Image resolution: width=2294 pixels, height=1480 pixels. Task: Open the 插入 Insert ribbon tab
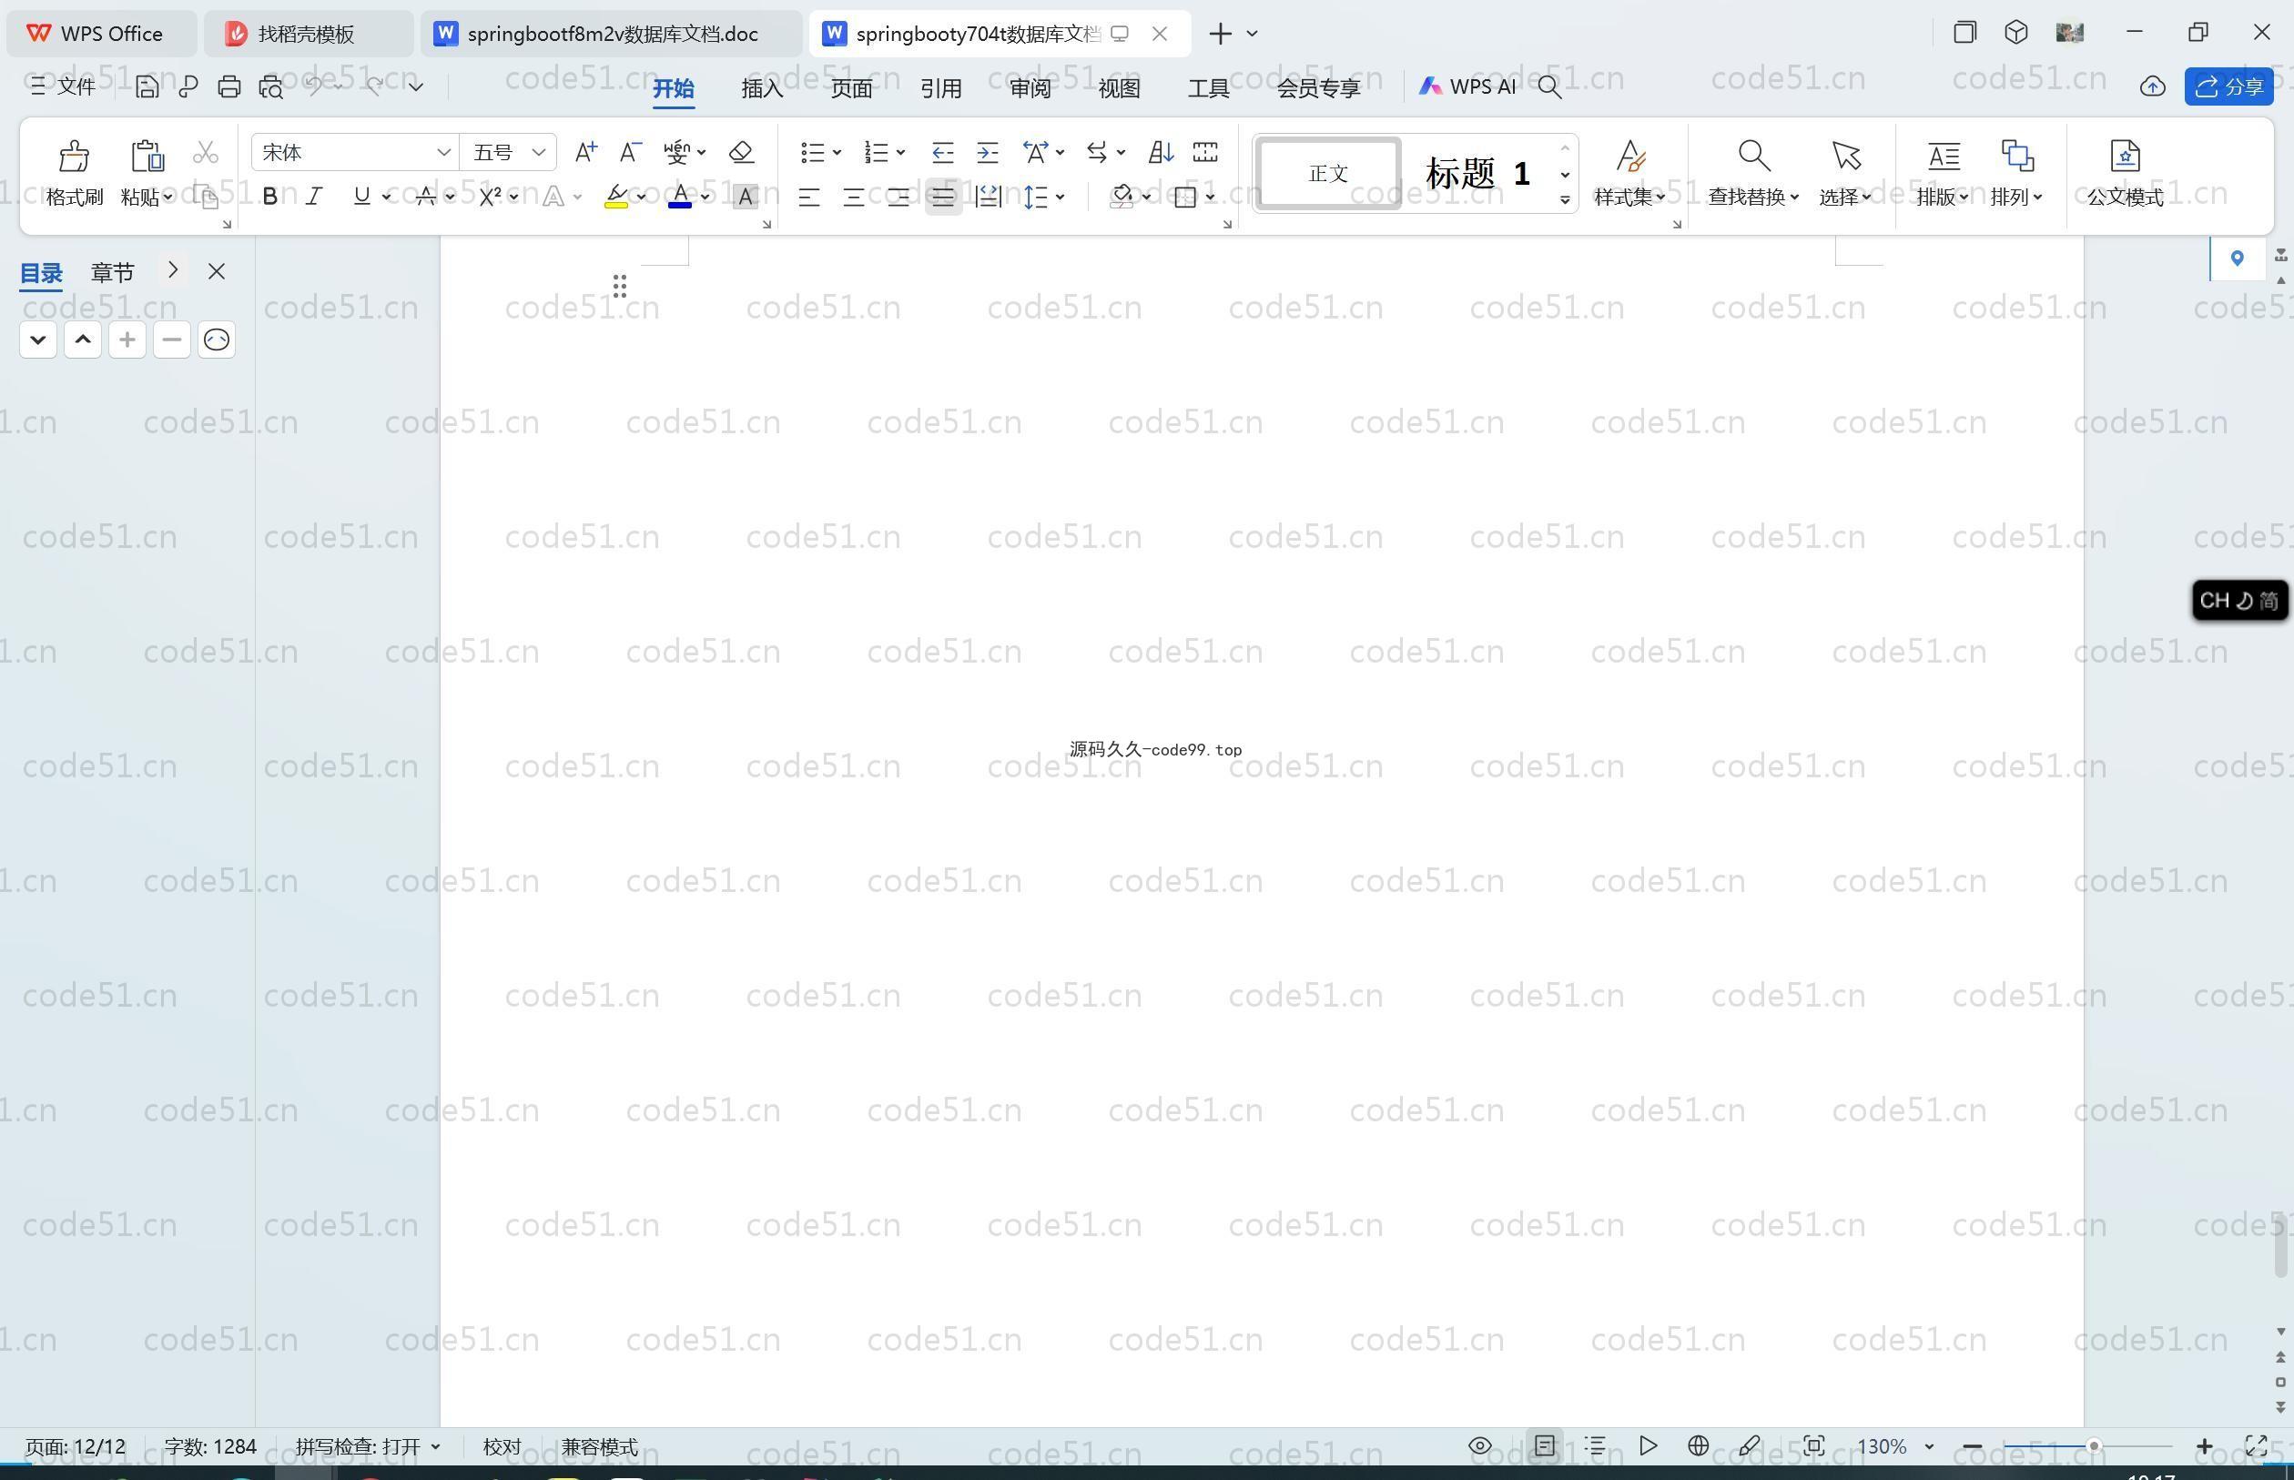point(763,87)
